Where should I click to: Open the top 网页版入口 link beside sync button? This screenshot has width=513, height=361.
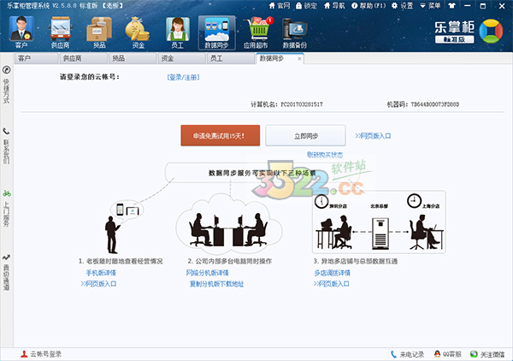[373, 136]
